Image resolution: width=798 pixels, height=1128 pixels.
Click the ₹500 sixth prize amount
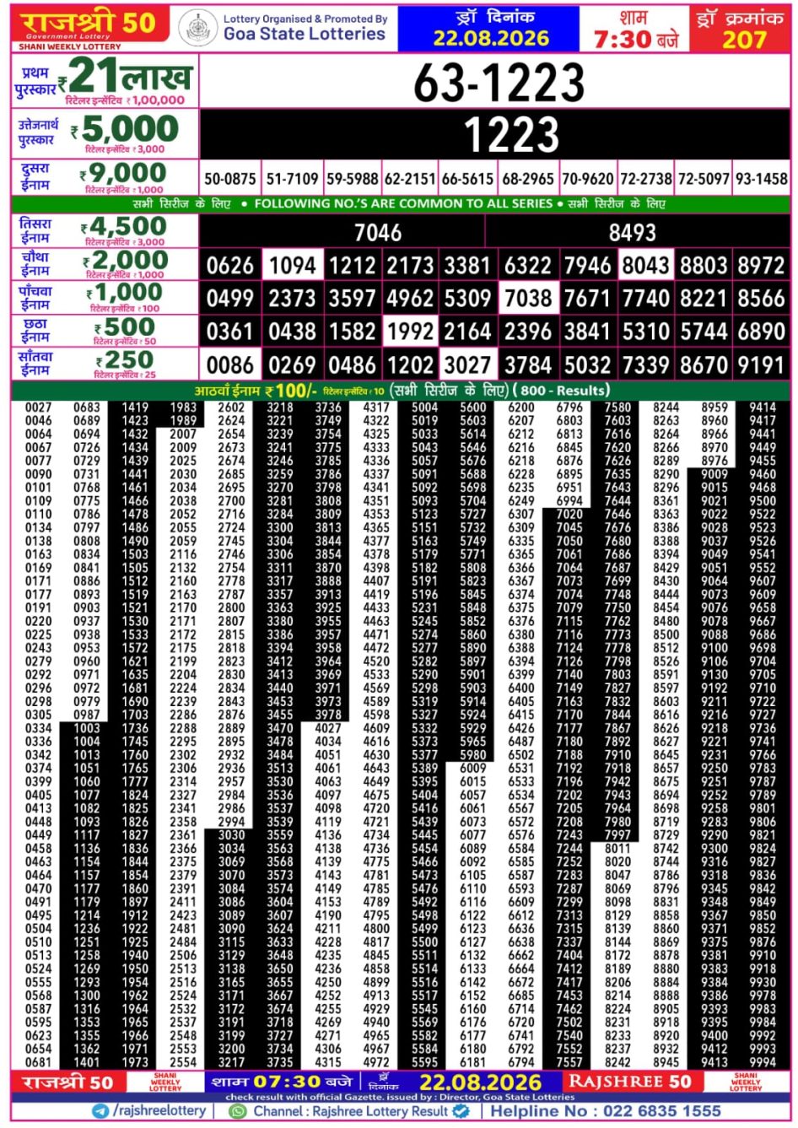(x=125, y=327)
